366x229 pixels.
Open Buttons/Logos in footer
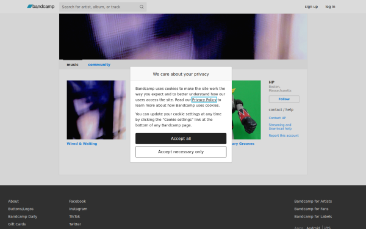pyautogui.click(x=21, y=209)
